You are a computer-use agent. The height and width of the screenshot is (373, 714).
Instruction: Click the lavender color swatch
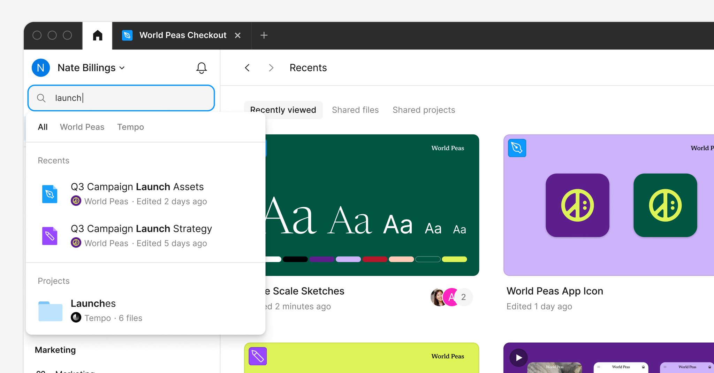348,259
